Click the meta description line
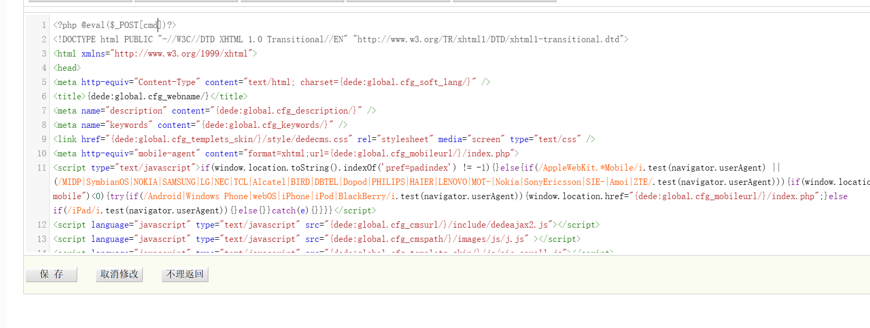This screenshot has width=870, height=328. pyautogui.click(x=215, y=110)
